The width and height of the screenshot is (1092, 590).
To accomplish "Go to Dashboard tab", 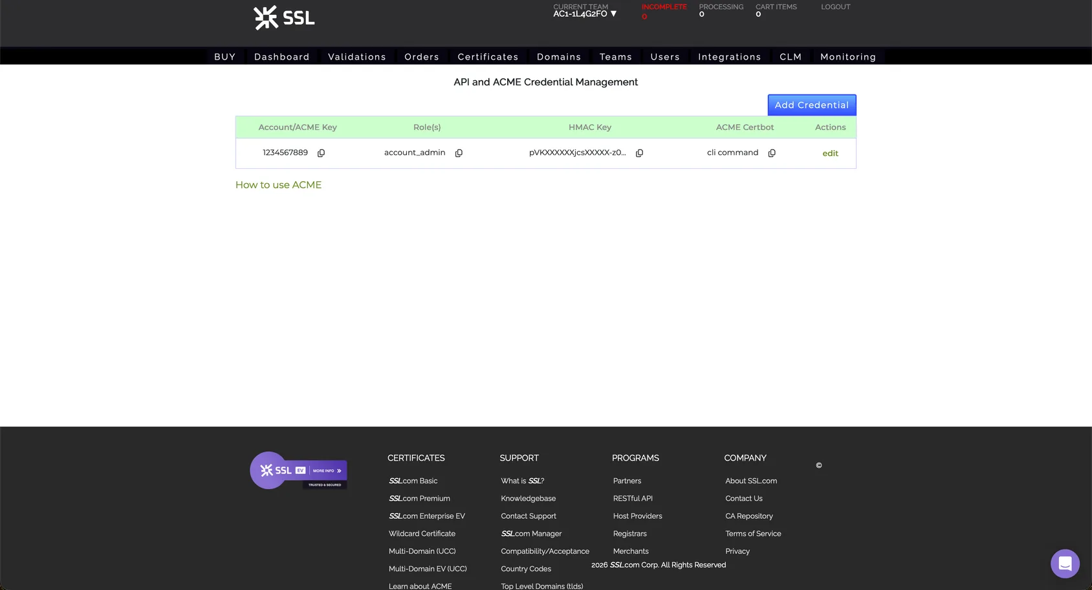I will tap(282, 57).
